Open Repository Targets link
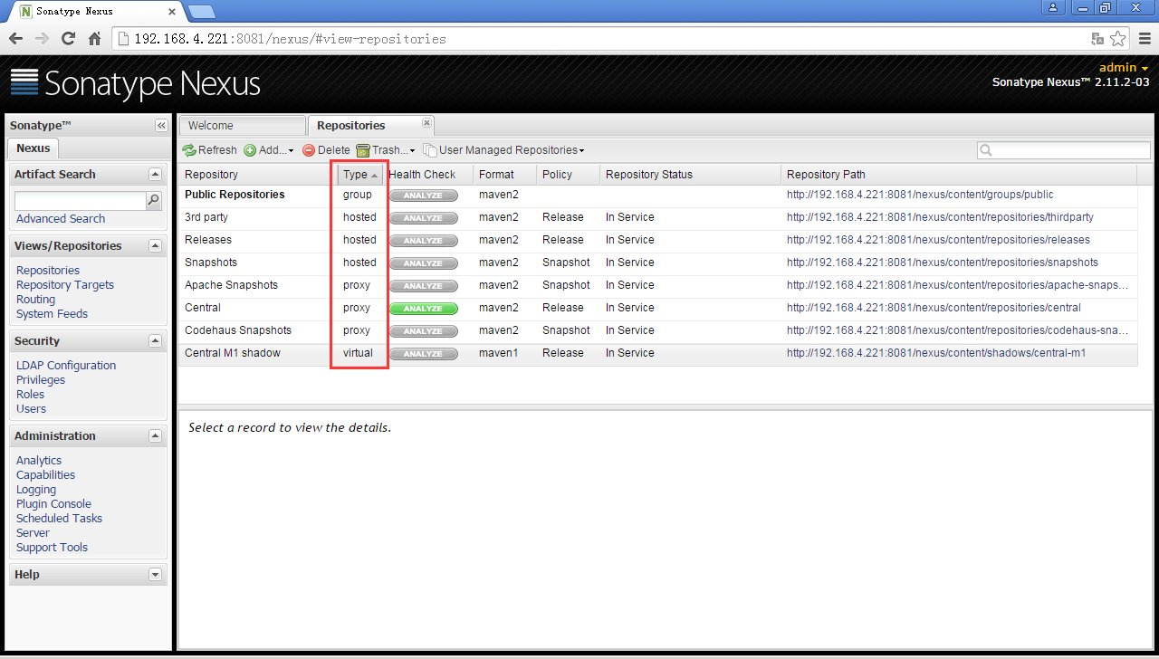This screenshot has width=1159, height=659. coord(65,285)
